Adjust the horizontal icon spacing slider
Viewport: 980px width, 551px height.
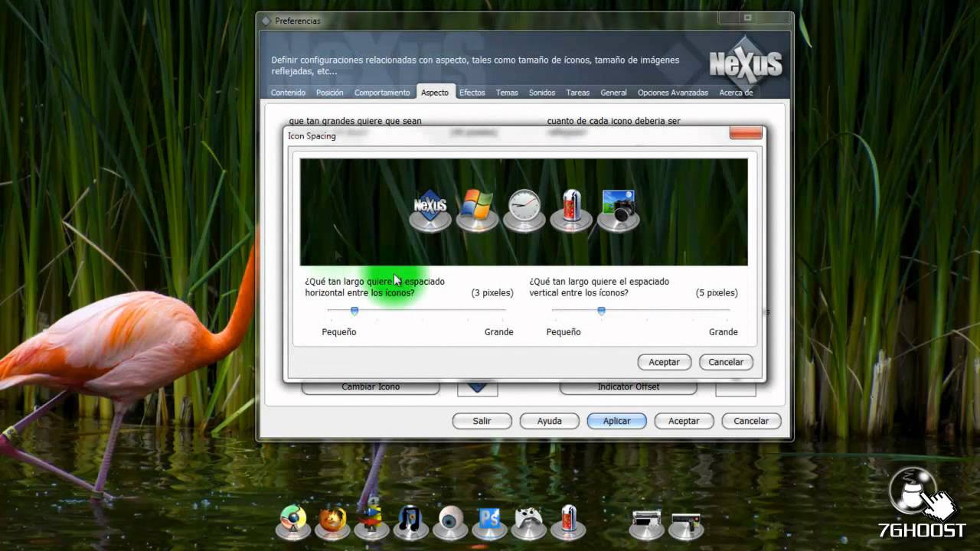tap(354, 311)
